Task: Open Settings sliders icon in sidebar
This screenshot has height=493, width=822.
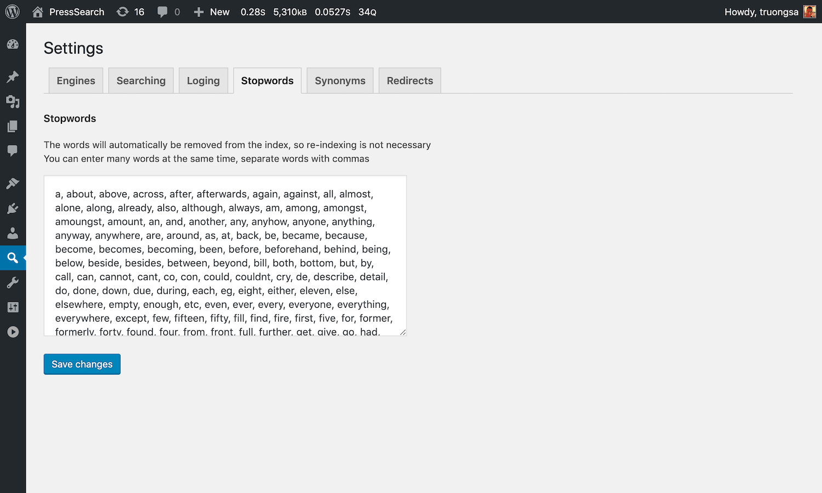Action: pyautogui.click(x=13, y=307)
